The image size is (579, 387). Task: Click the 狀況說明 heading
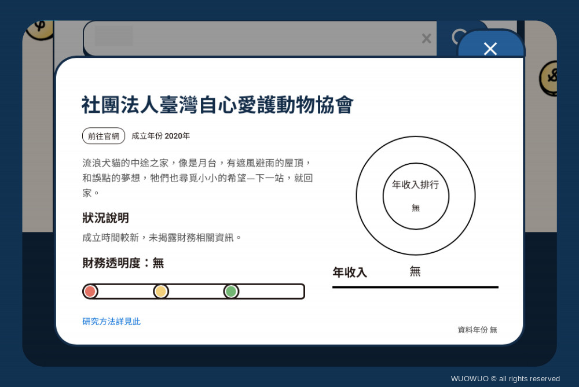click(105, 218)
